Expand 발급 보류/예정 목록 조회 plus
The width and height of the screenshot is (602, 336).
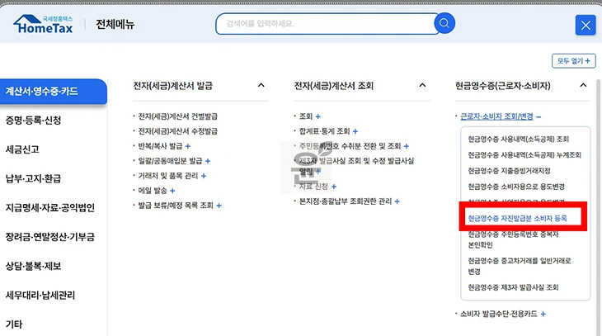pos(219,206)
